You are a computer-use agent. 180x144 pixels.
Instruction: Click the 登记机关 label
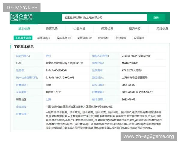(x=98, y=78)
